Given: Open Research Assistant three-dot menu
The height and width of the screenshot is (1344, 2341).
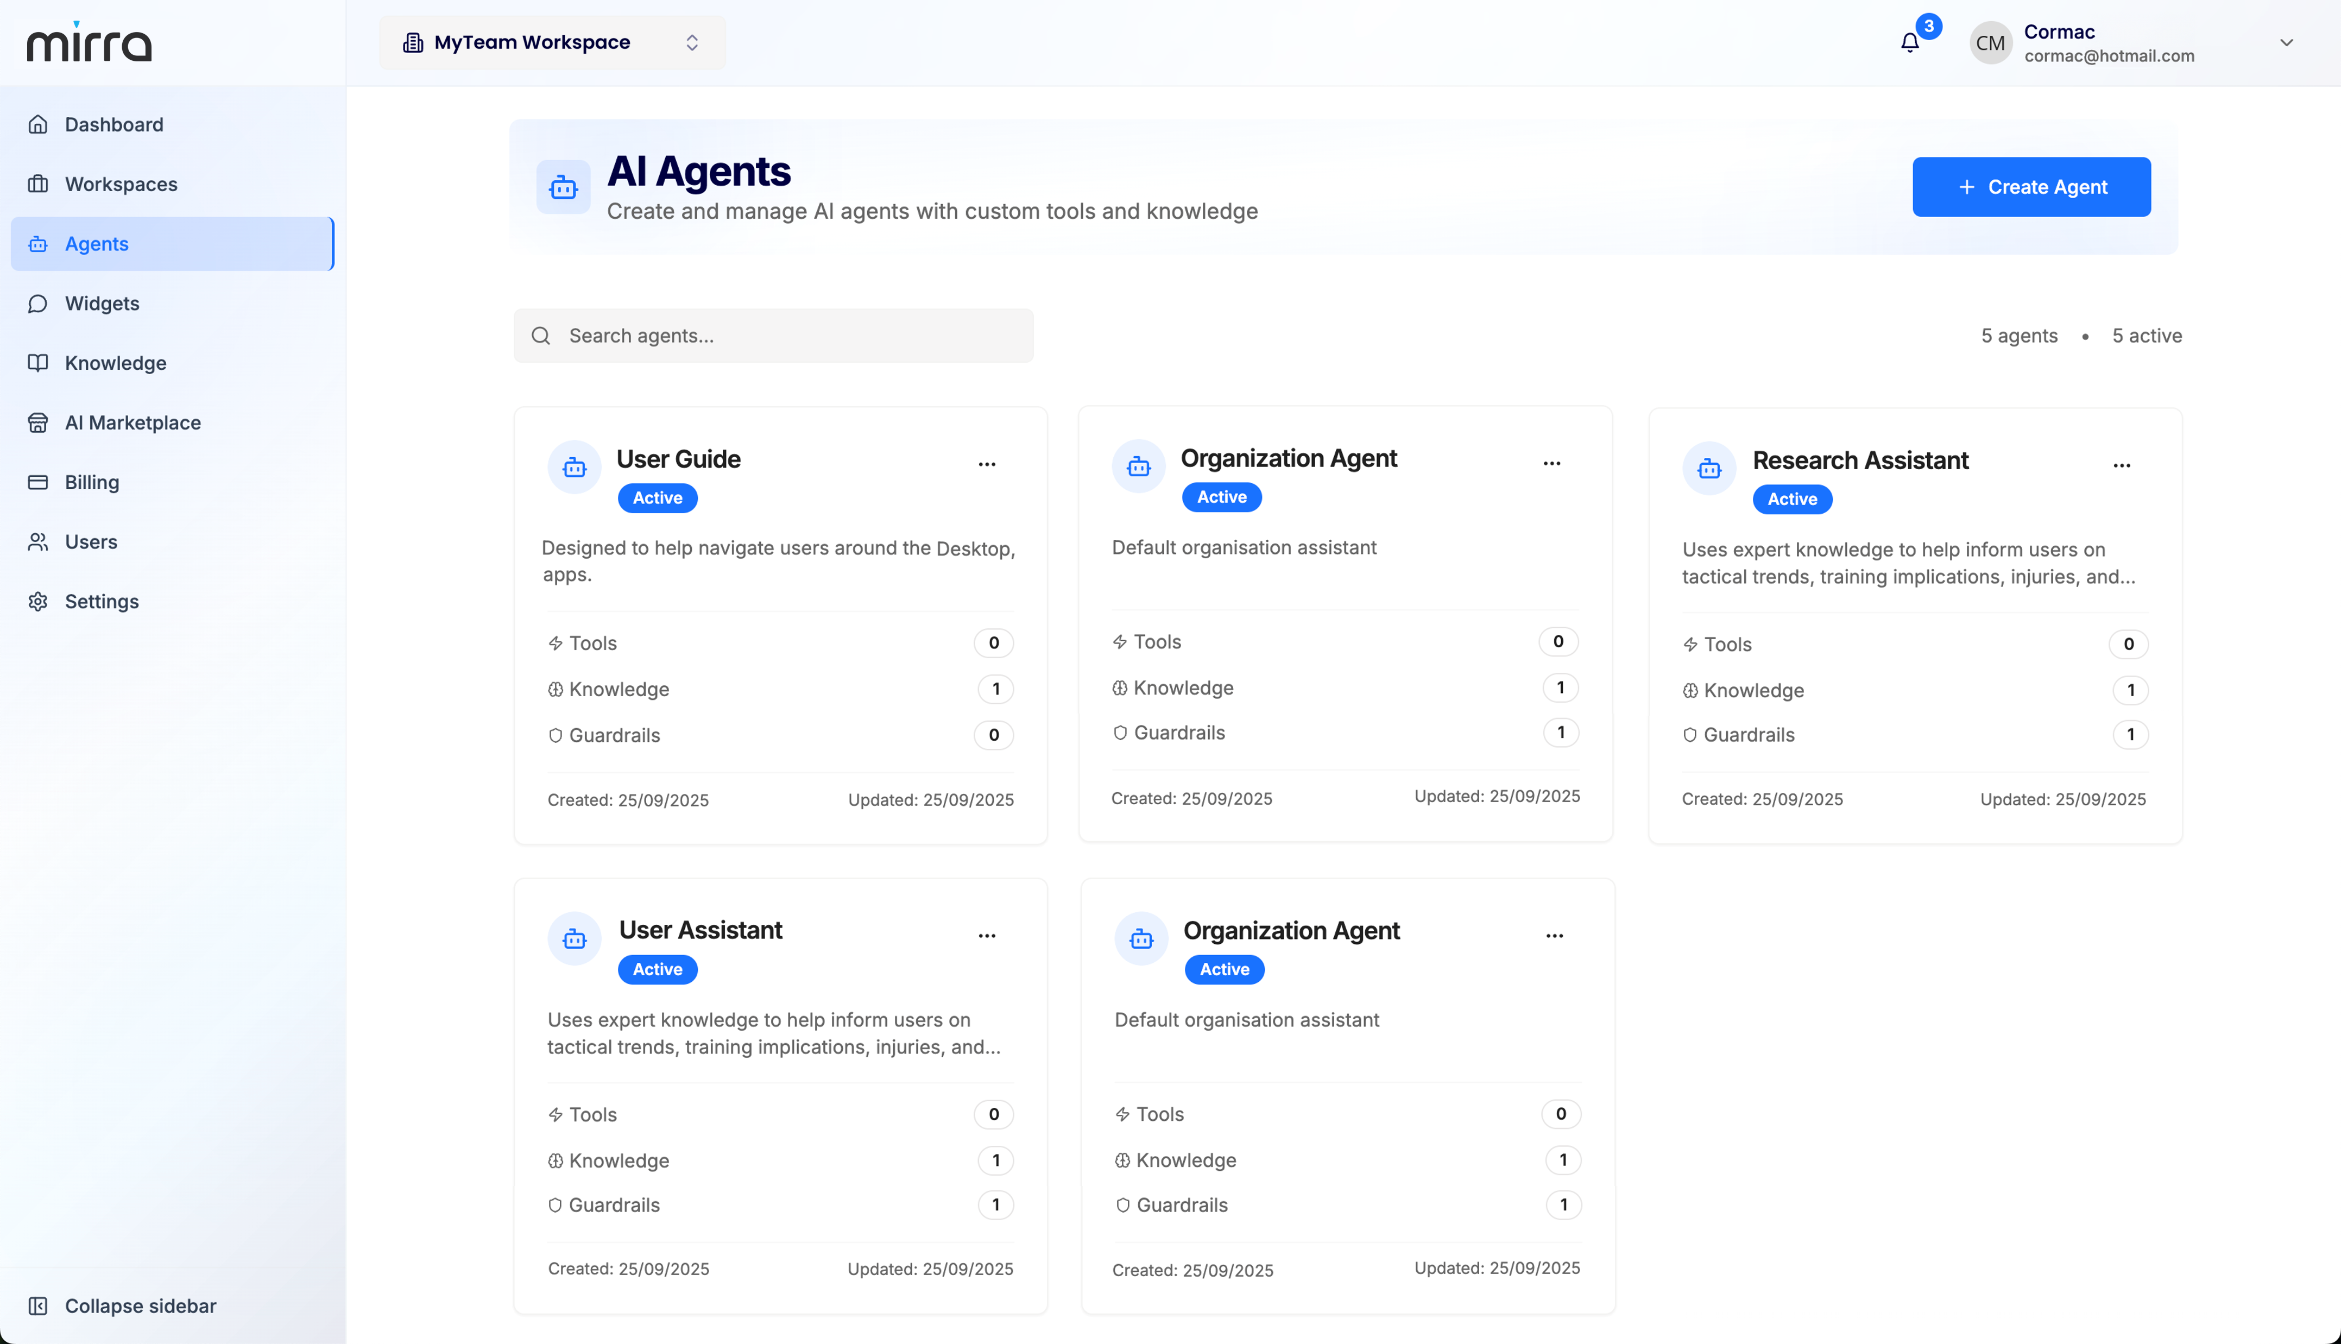Looking at the screenshot, I should (2121, 465).
